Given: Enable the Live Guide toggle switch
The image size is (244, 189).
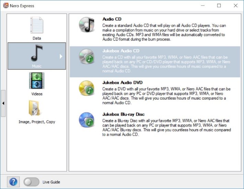Looking at the screenshot, I should tap(32, 182).
